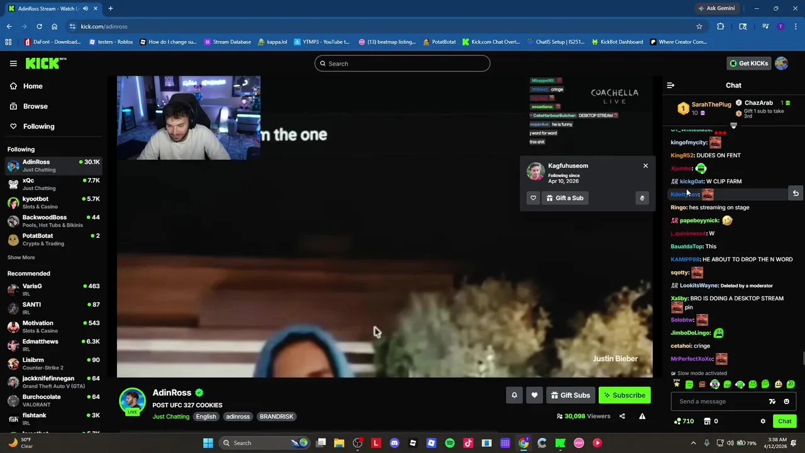805x453 pixels.
Task: Open Windows Start menu
Action: coord(208,443)
